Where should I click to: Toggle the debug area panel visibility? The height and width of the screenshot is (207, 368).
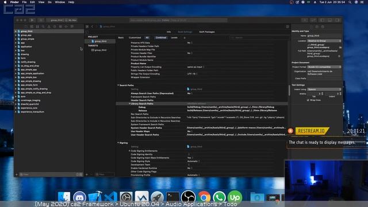[x=329, y=20]
